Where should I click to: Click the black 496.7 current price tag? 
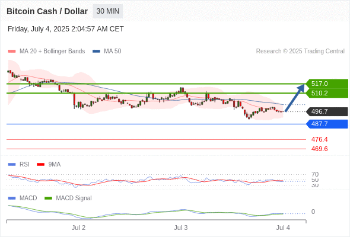point(327,111)
